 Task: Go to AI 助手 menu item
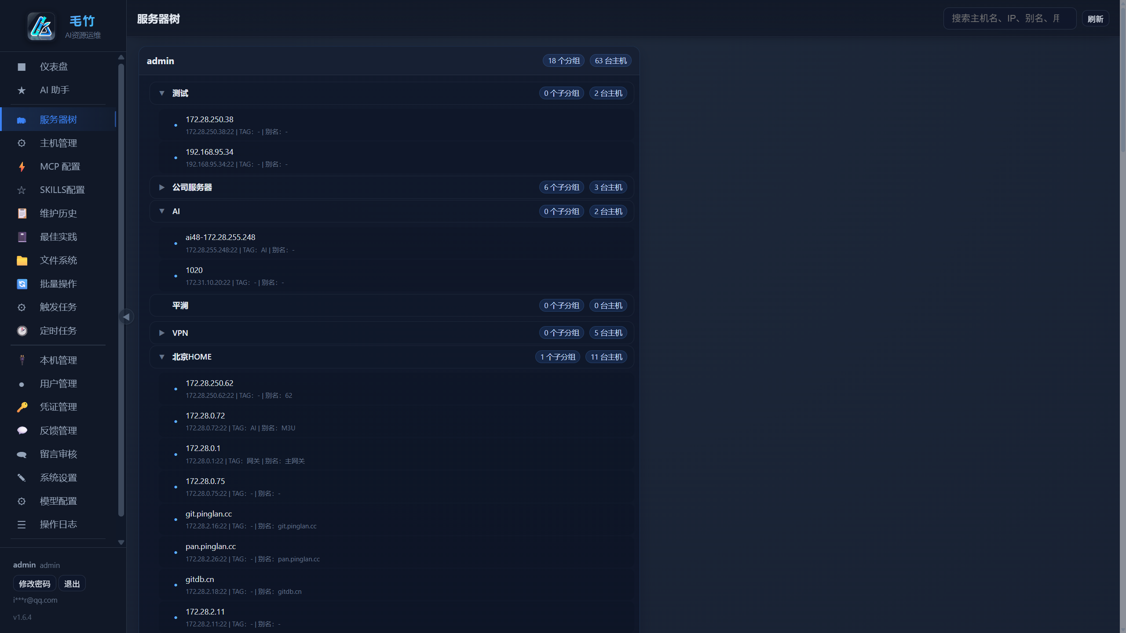coord(58,90)
